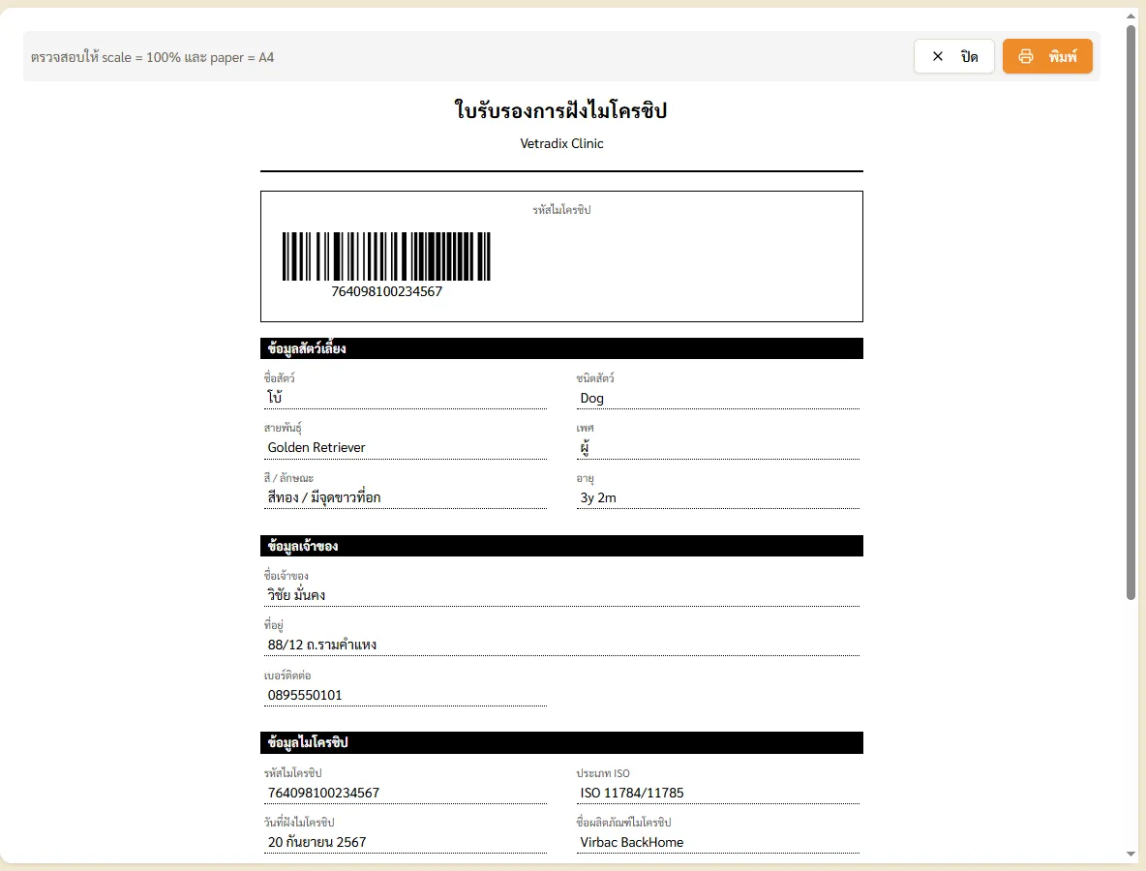This screenshot has height=871, width=1146.
Task: Click the printer icon in the orange button
Action: [x=1025, y=56]
